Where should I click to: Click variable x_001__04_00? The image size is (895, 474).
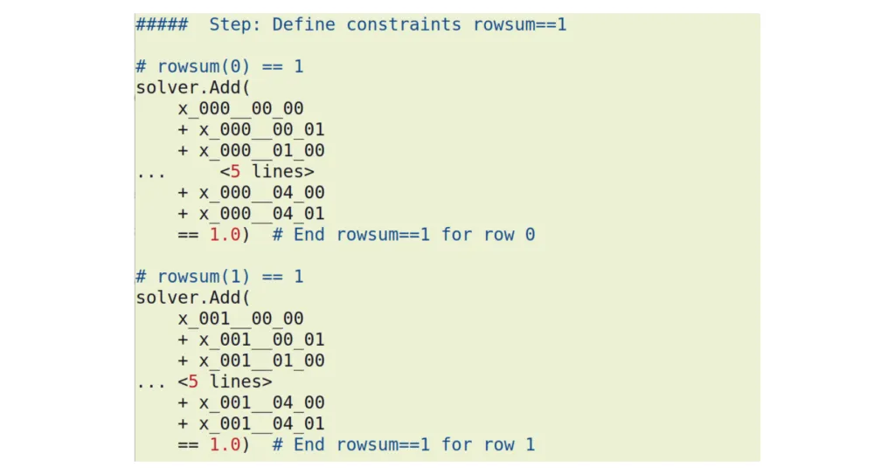[x=261, y=402]
